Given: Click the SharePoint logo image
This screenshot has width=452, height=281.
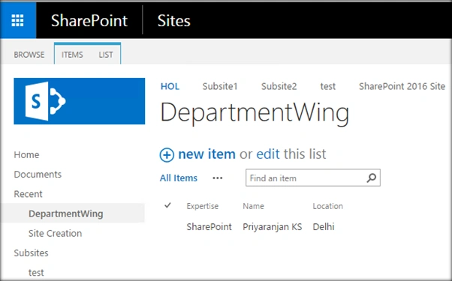Looking at the screenshot, I should coord(80,101).
